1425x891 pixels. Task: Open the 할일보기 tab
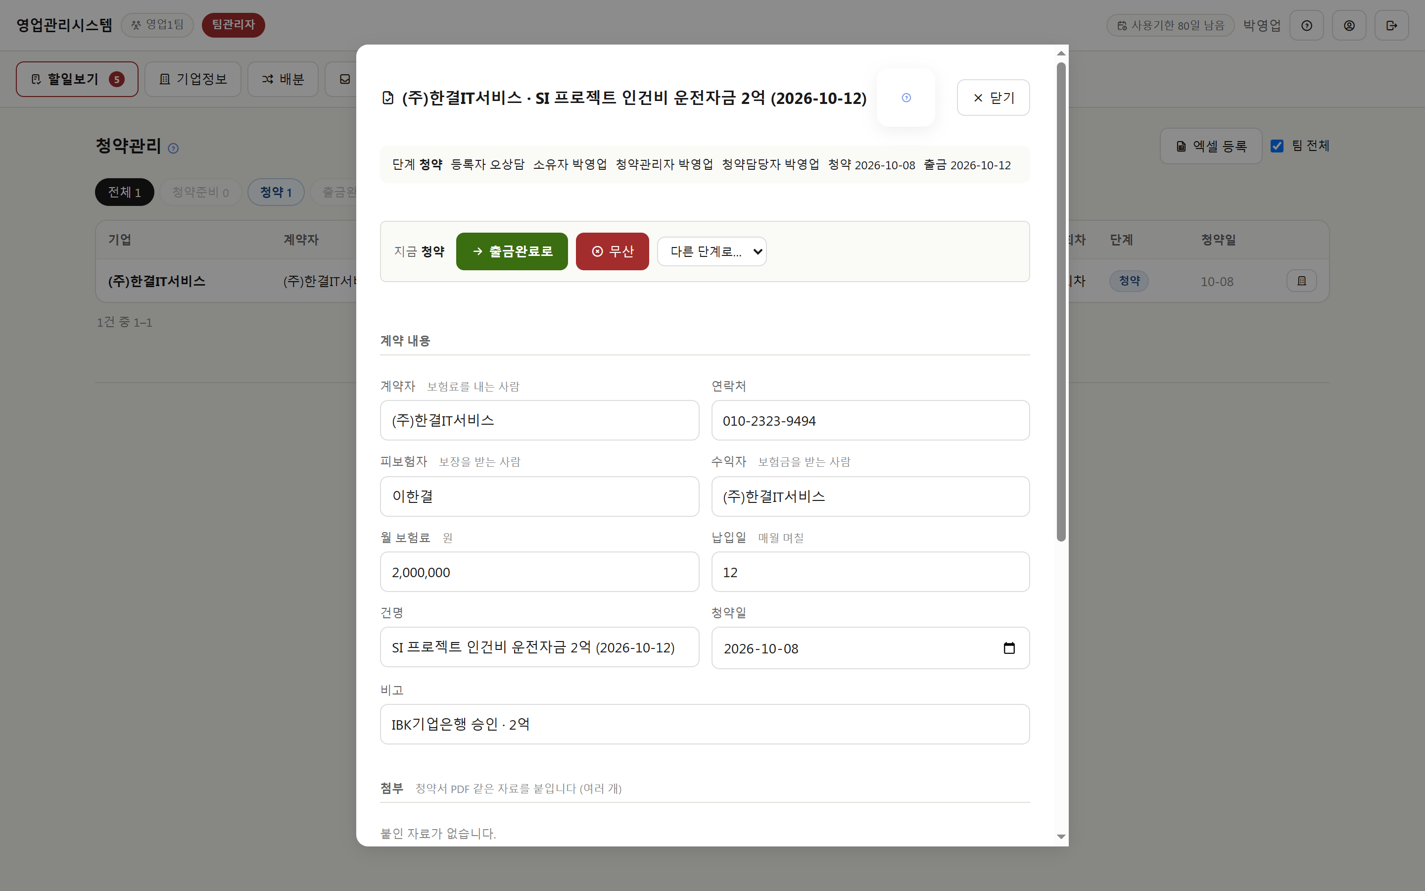(x=77, y=79)
